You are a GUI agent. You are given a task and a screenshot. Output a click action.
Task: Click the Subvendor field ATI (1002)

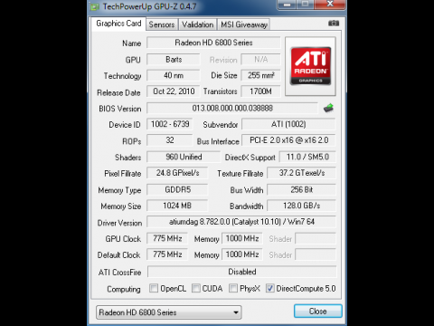pos(288,124)
